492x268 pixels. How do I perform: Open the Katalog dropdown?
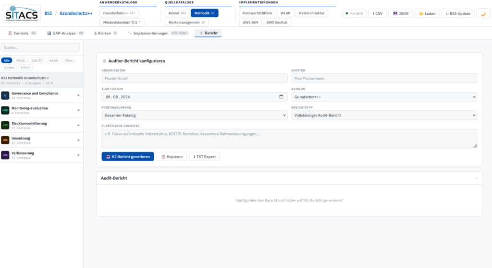[x=384, y=97]
